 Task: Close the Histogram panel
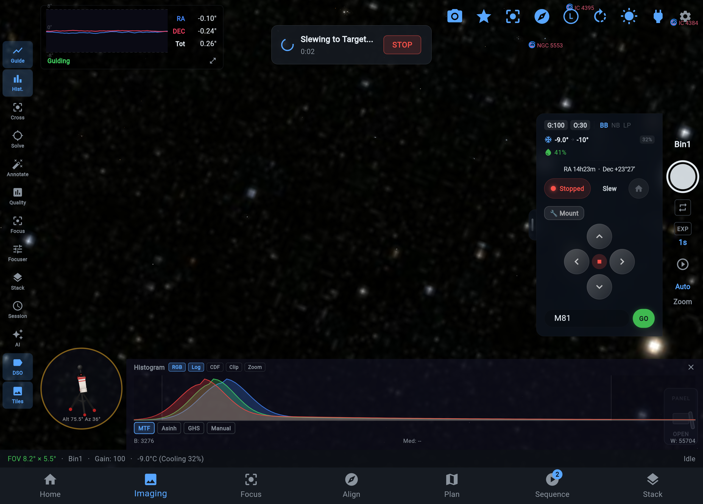pyautogui.click(x=691, y=367)
